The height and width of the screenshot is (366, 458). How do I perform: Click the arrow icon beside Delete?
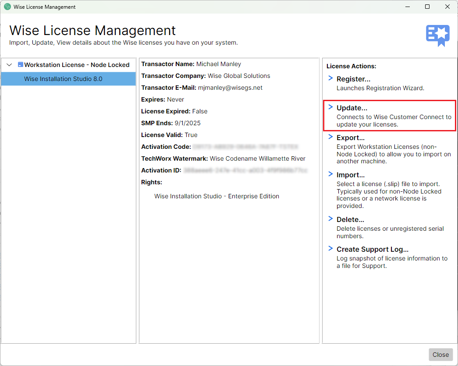pos(330,218)
